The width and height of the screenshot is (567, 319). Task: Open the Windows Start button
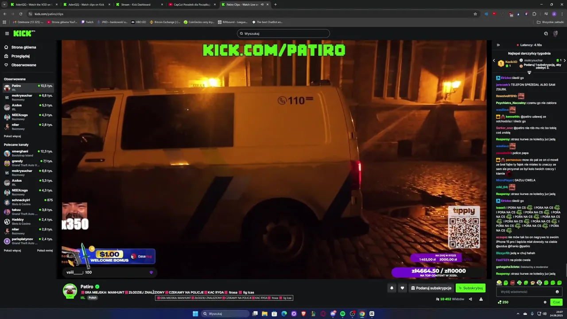point(195,314)
